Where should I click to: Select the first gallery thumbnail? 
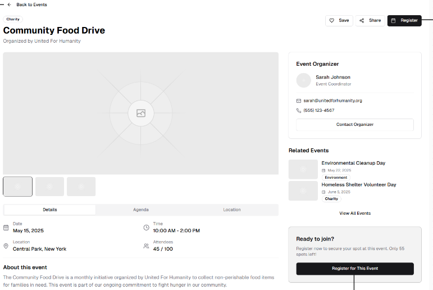17,187
